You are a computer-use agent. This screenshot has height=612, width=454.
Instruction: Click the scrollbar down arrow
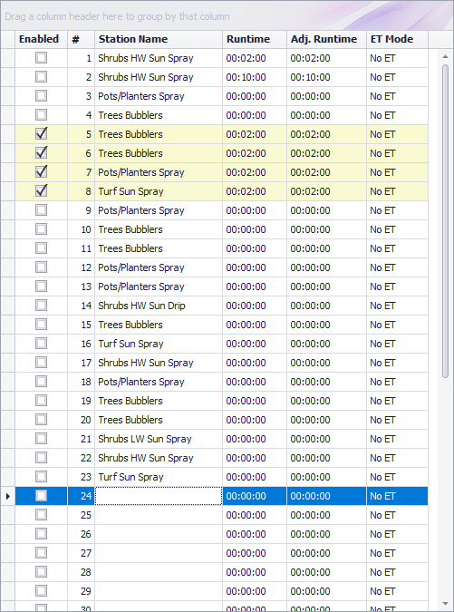(x=445, y=604)
